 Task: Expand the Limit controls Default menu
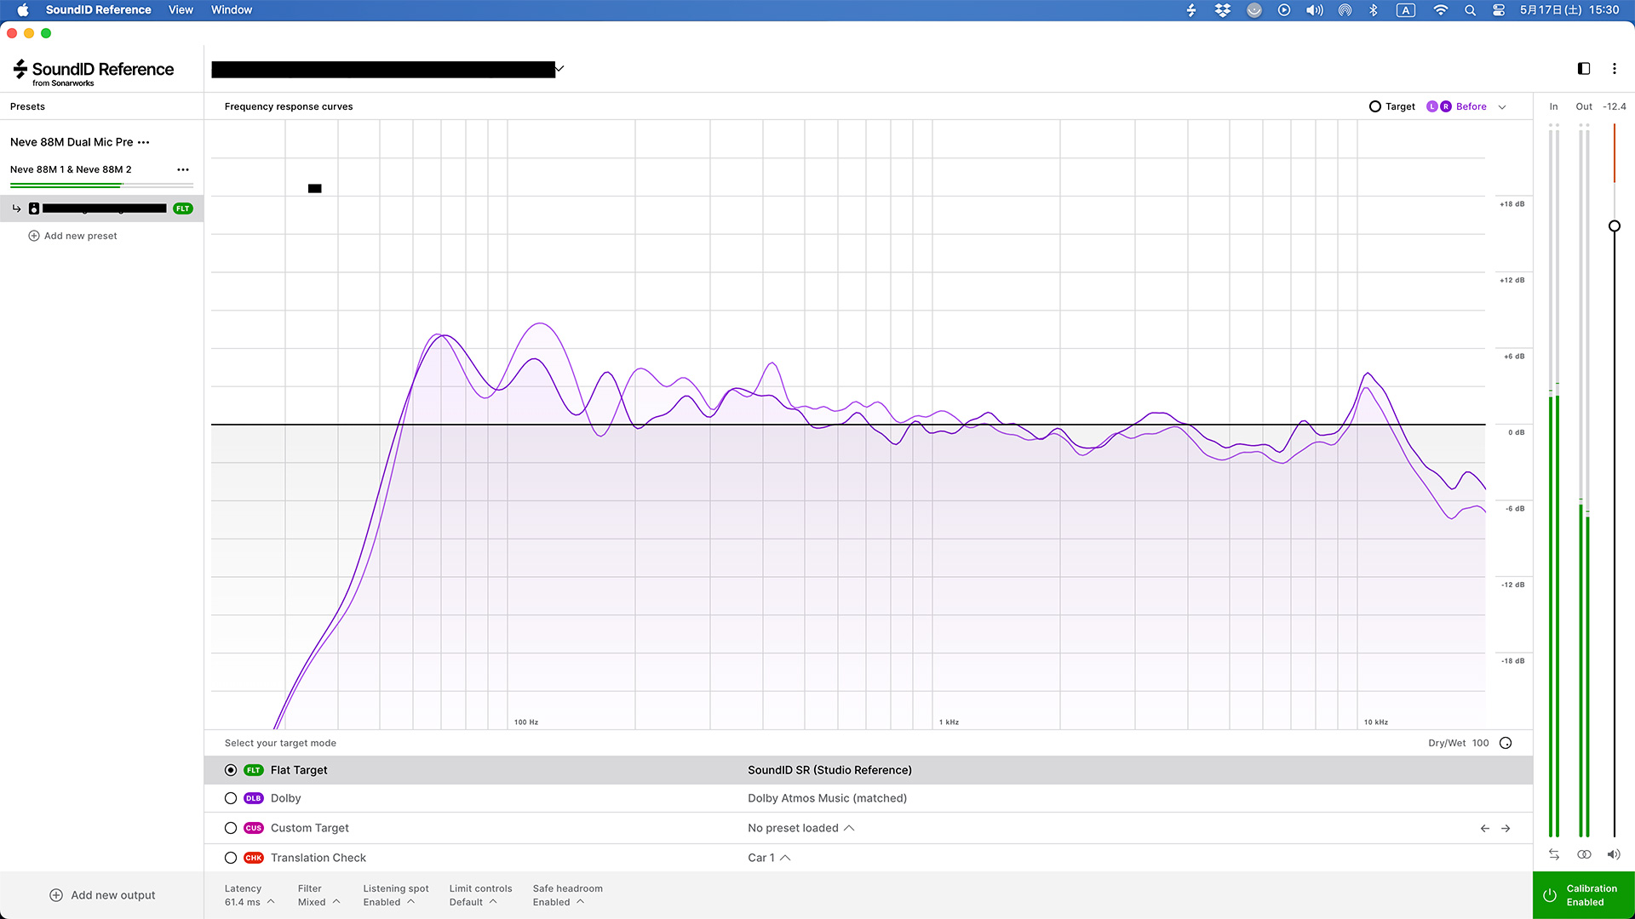tap(480, 895)
